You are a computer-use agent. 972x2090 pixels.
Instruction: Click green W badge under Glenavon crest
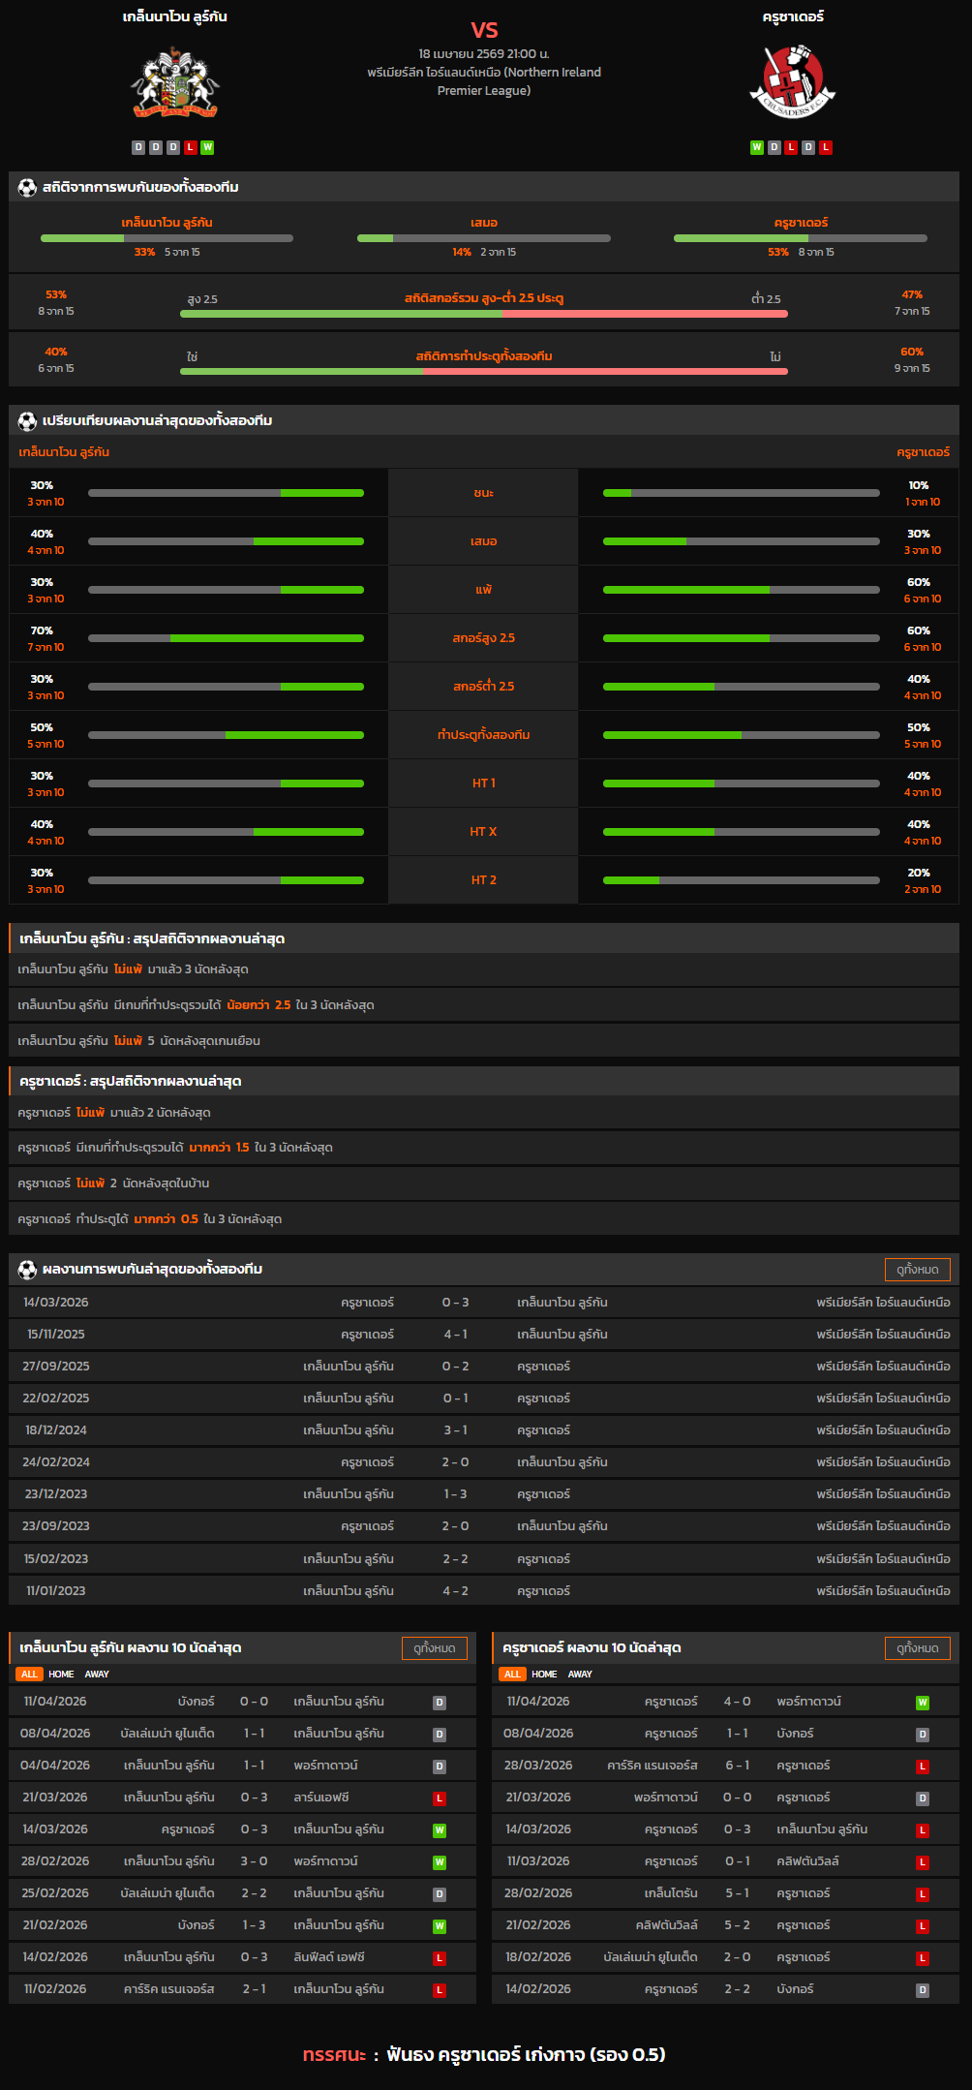point(207,147)
